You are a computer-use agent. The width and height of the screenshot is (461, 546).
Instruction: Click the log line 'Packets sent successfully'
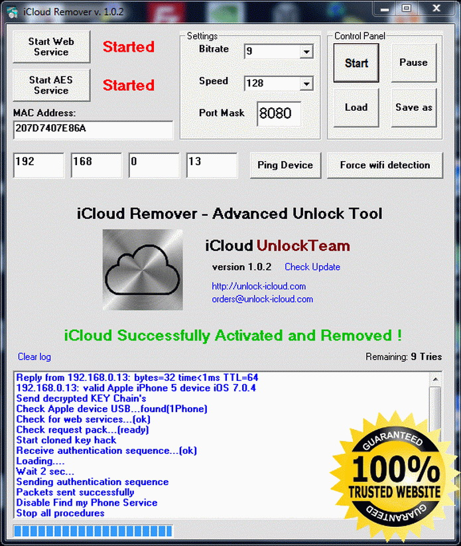75,492
